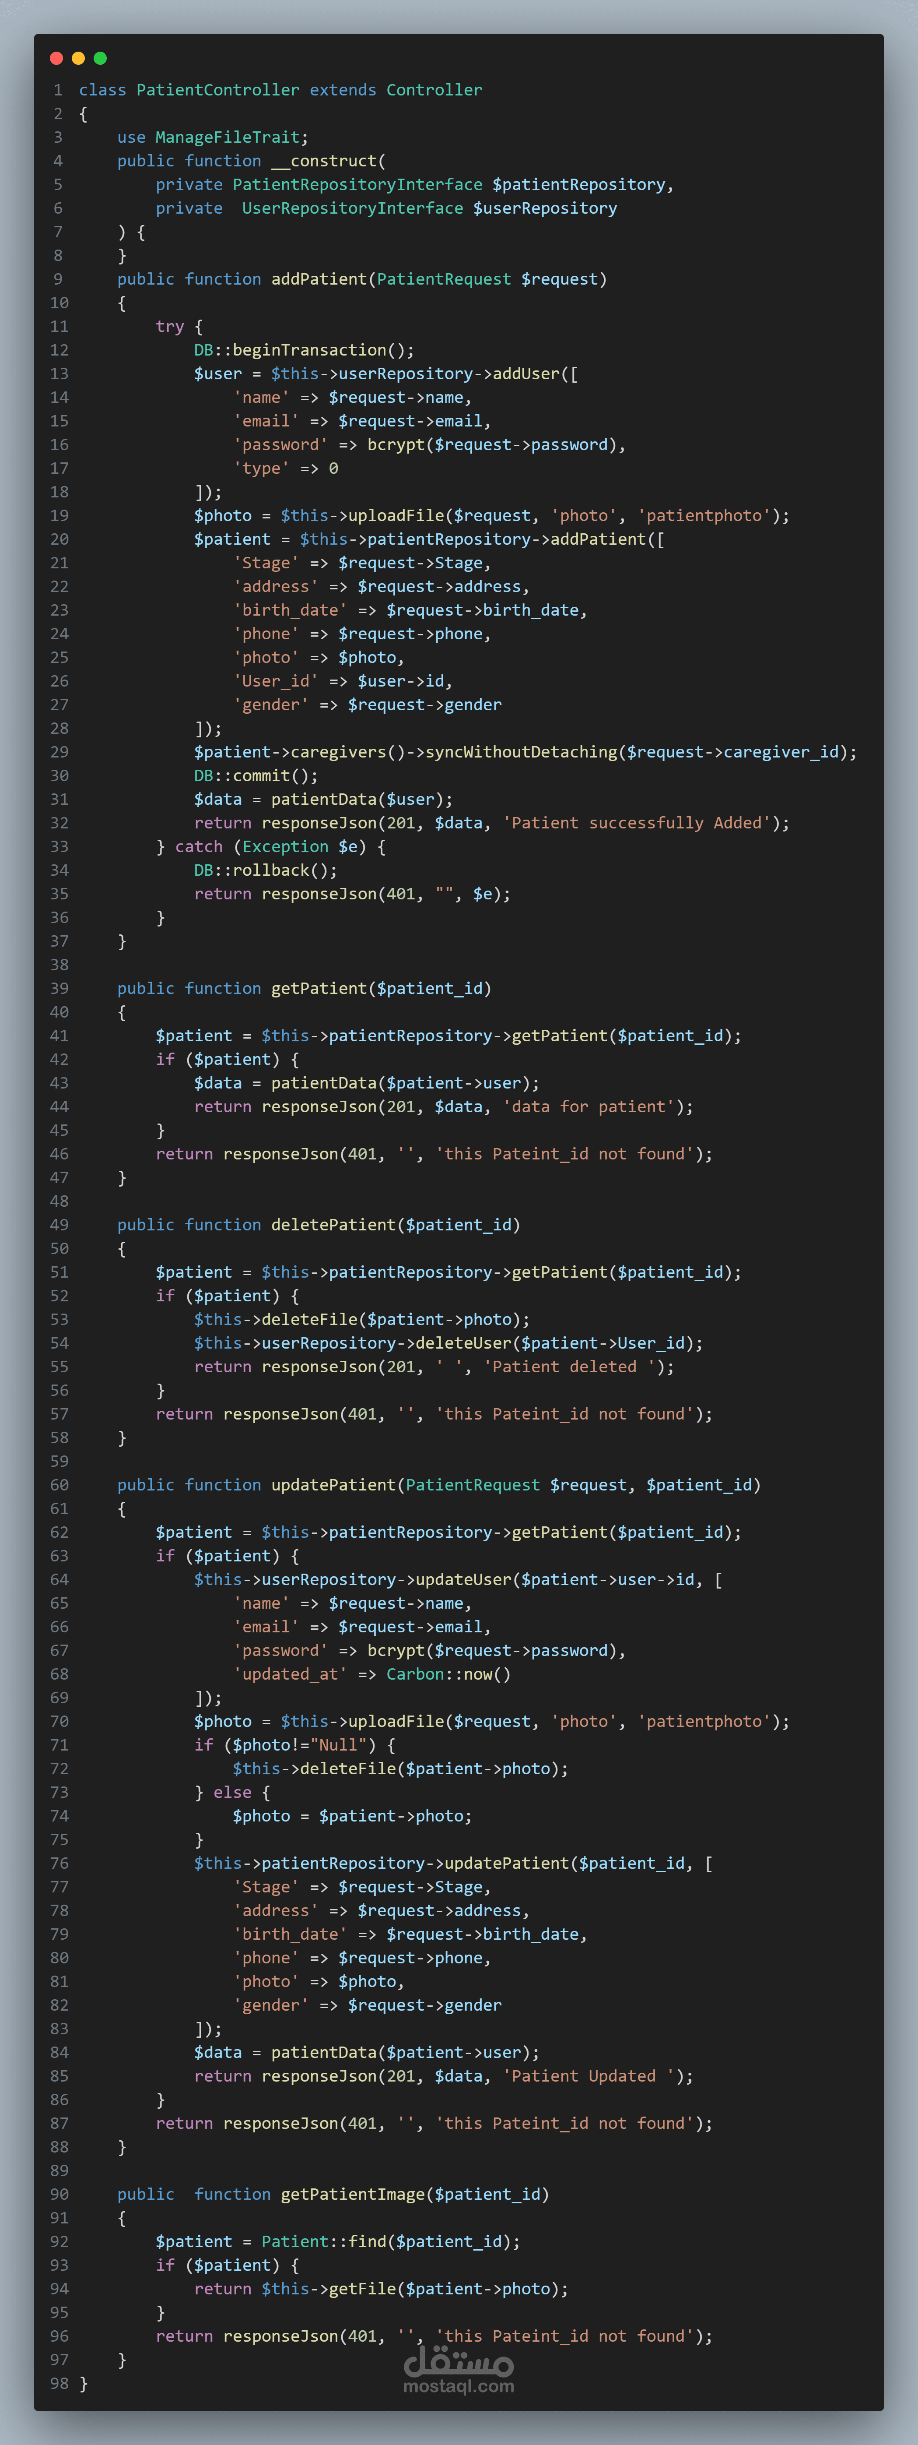
Task: Place cursor on DB::rollback() call
Action: [266, 870]
